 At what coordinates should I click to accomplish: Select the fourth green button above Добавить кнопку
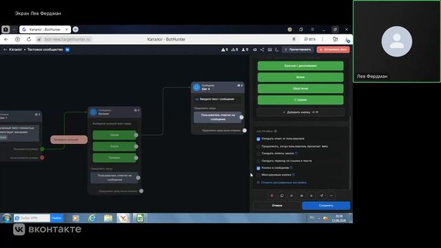[300, 100]
